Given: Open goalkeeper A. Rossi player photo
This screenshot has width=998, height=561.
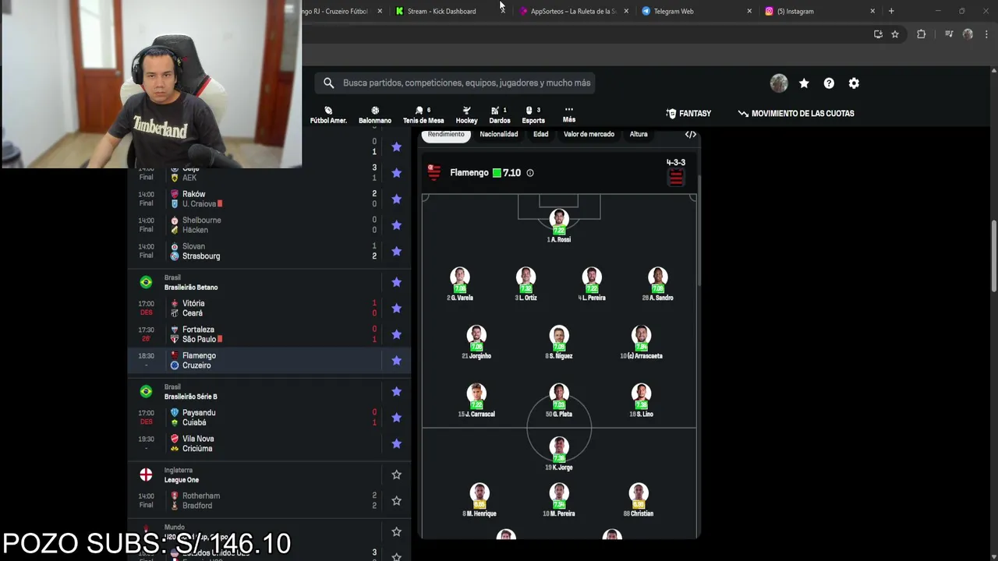Looking at the screenshot, I should coord(559,219).
